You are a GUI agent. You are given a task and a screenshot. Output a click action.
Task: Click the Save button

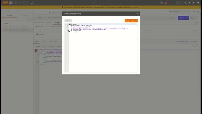(193, 18)
